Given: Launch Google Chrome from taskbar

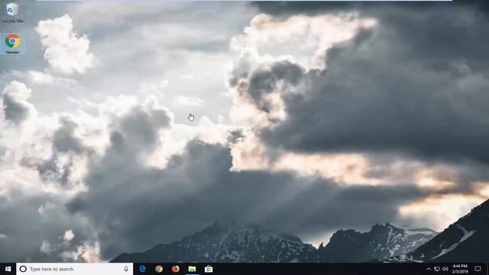Looking at the screenshot, I should [159, 269].
